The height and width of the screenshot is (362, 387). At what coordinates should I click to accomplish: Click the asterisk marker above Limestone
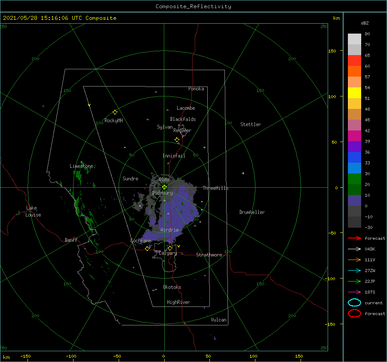tap(81, 162)
